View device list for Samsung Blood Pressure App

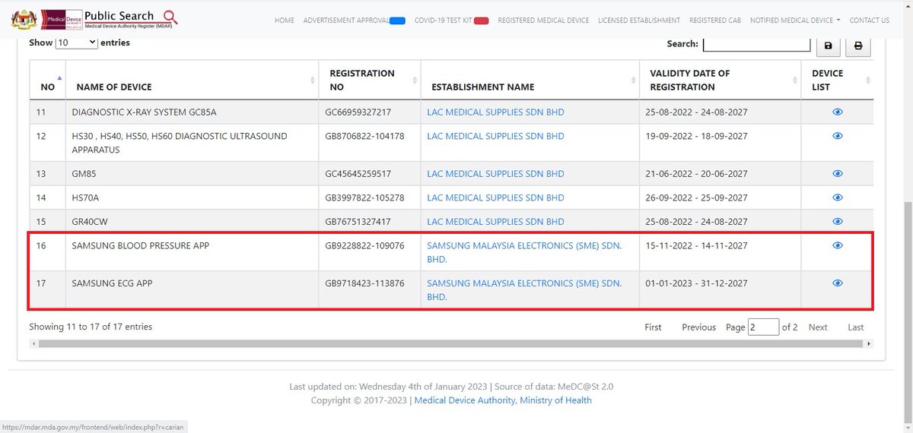(x=838, y=245)
